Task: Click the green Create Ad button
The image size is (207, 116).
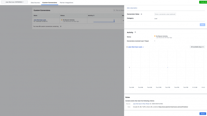Action: click(x=203, y=2)
